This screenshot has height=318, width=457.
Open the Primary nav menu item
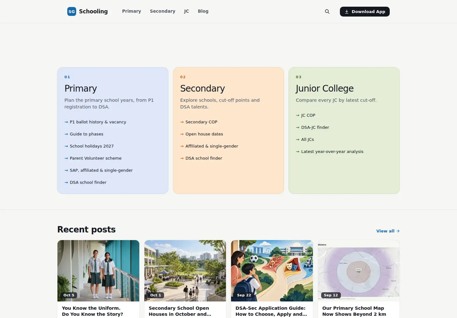(x=131, y=11)
